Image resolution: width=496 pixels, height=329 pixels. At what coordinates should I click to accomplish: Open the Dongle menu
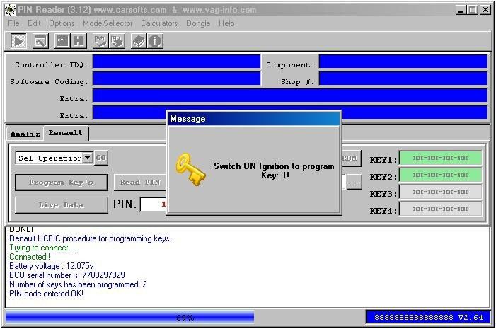click(x=198, y=23)
